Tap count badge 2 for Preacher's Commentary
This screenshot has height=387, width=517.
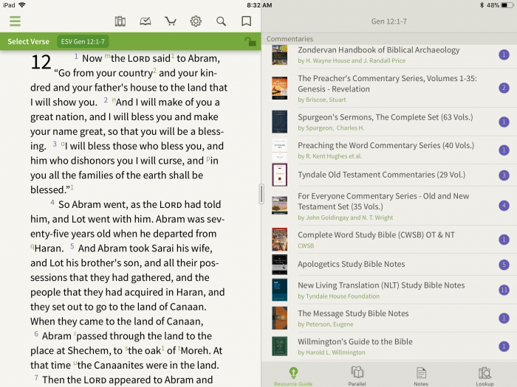[504, 88]
